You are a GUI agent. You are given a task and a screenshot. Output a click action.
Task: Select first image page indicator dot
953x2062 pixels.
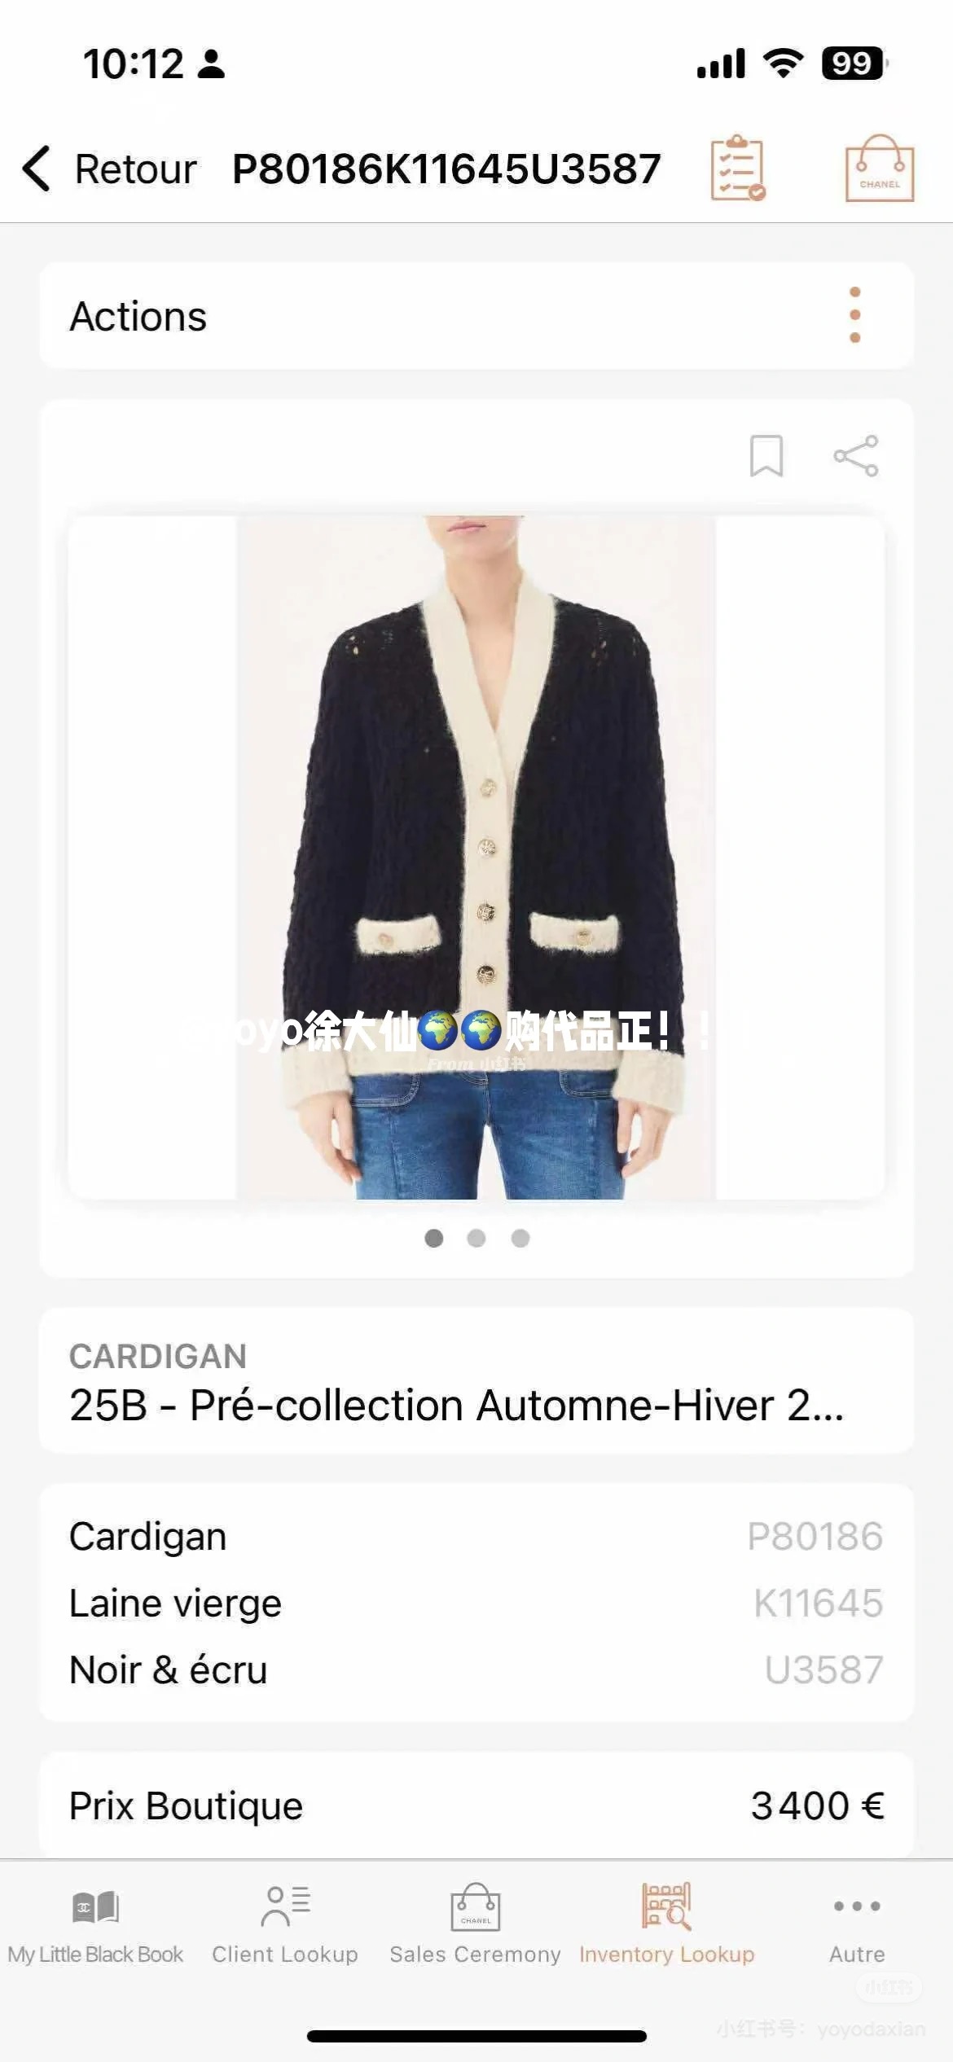[434, 1238]
